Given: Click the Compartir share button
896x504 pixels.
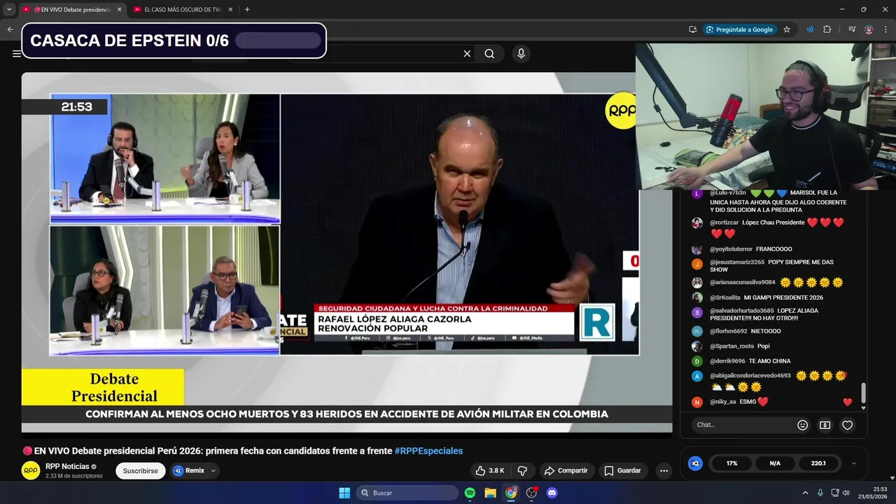Looking at the screenshot, I should [566, 470].
